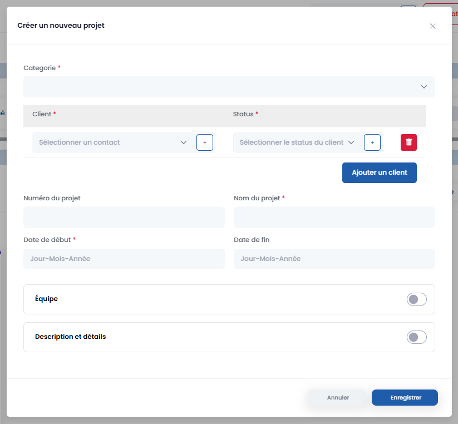Open the Date de début date field

click(124, 259)
